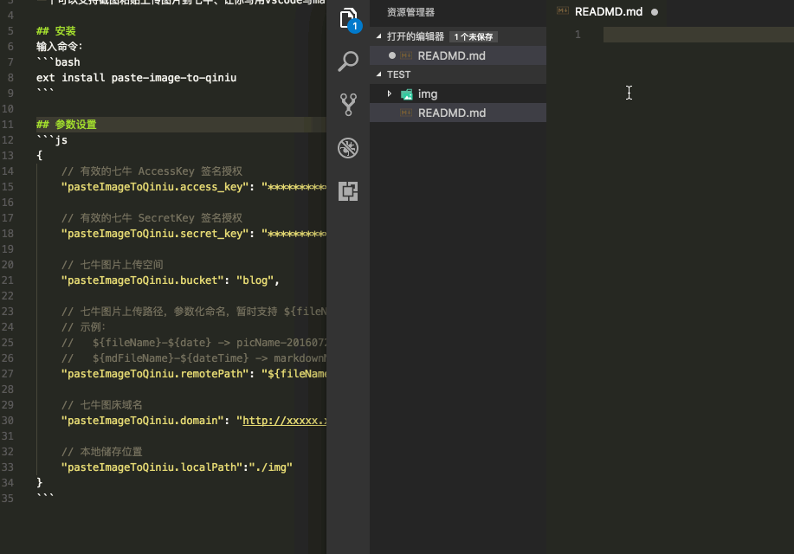
Task: Click line number 1 in READMD.md gutter
Action: (x=578, y=35)
